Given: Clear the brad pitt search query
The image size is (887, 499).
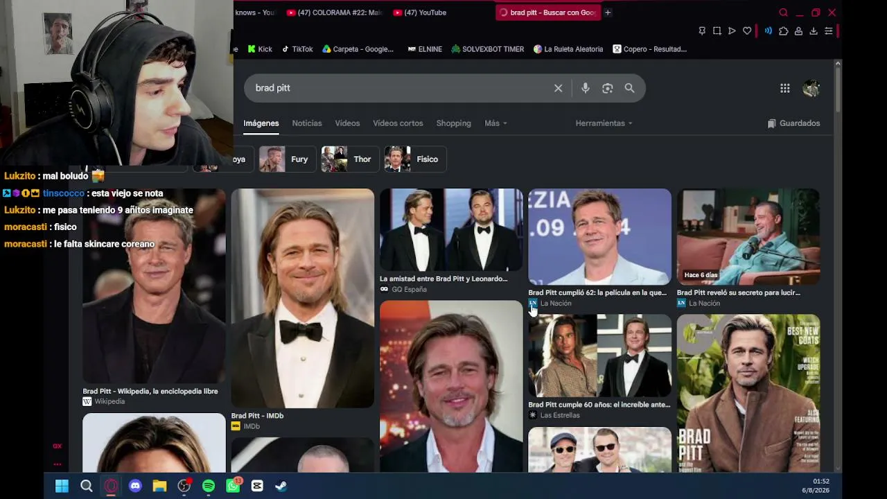Looking at the screenshot, I should [558, 88].
